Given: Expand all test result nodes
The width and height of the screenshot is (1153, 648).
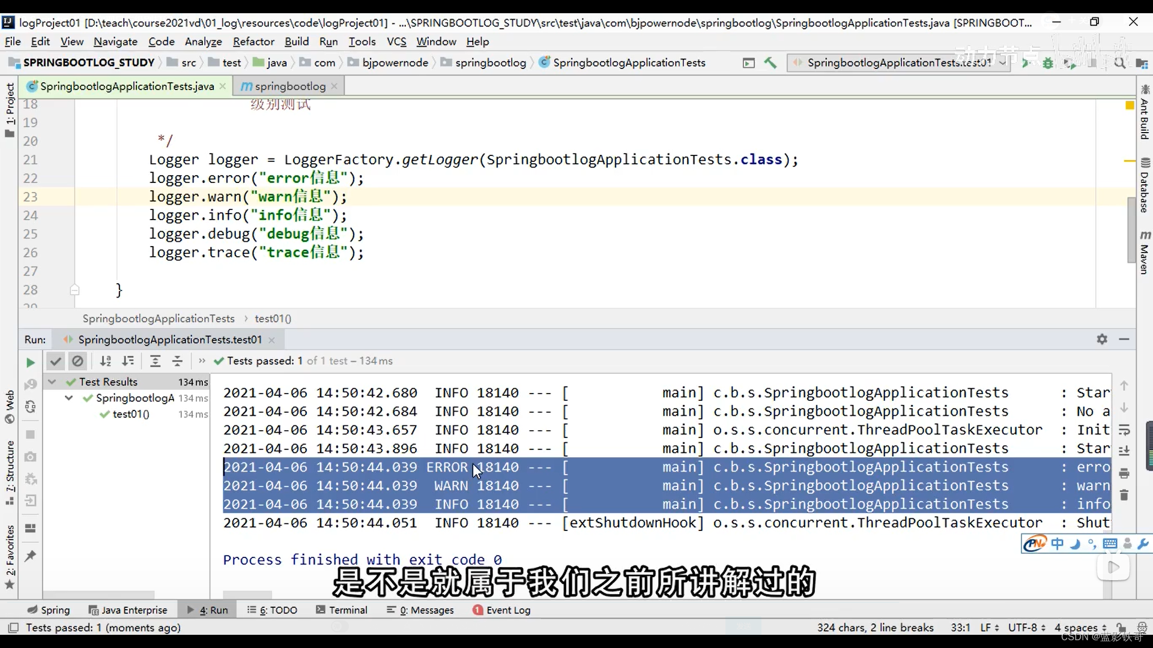Looking at the screenshot, I should 155,361.
